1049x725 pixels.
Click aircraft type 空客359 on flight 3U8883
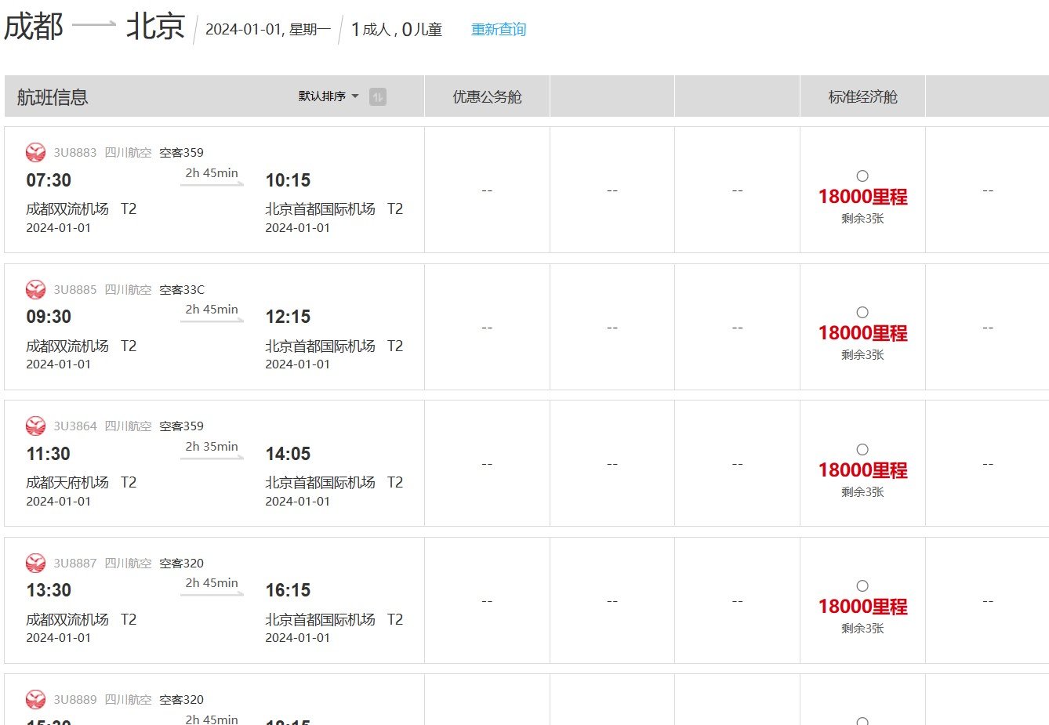181,153
